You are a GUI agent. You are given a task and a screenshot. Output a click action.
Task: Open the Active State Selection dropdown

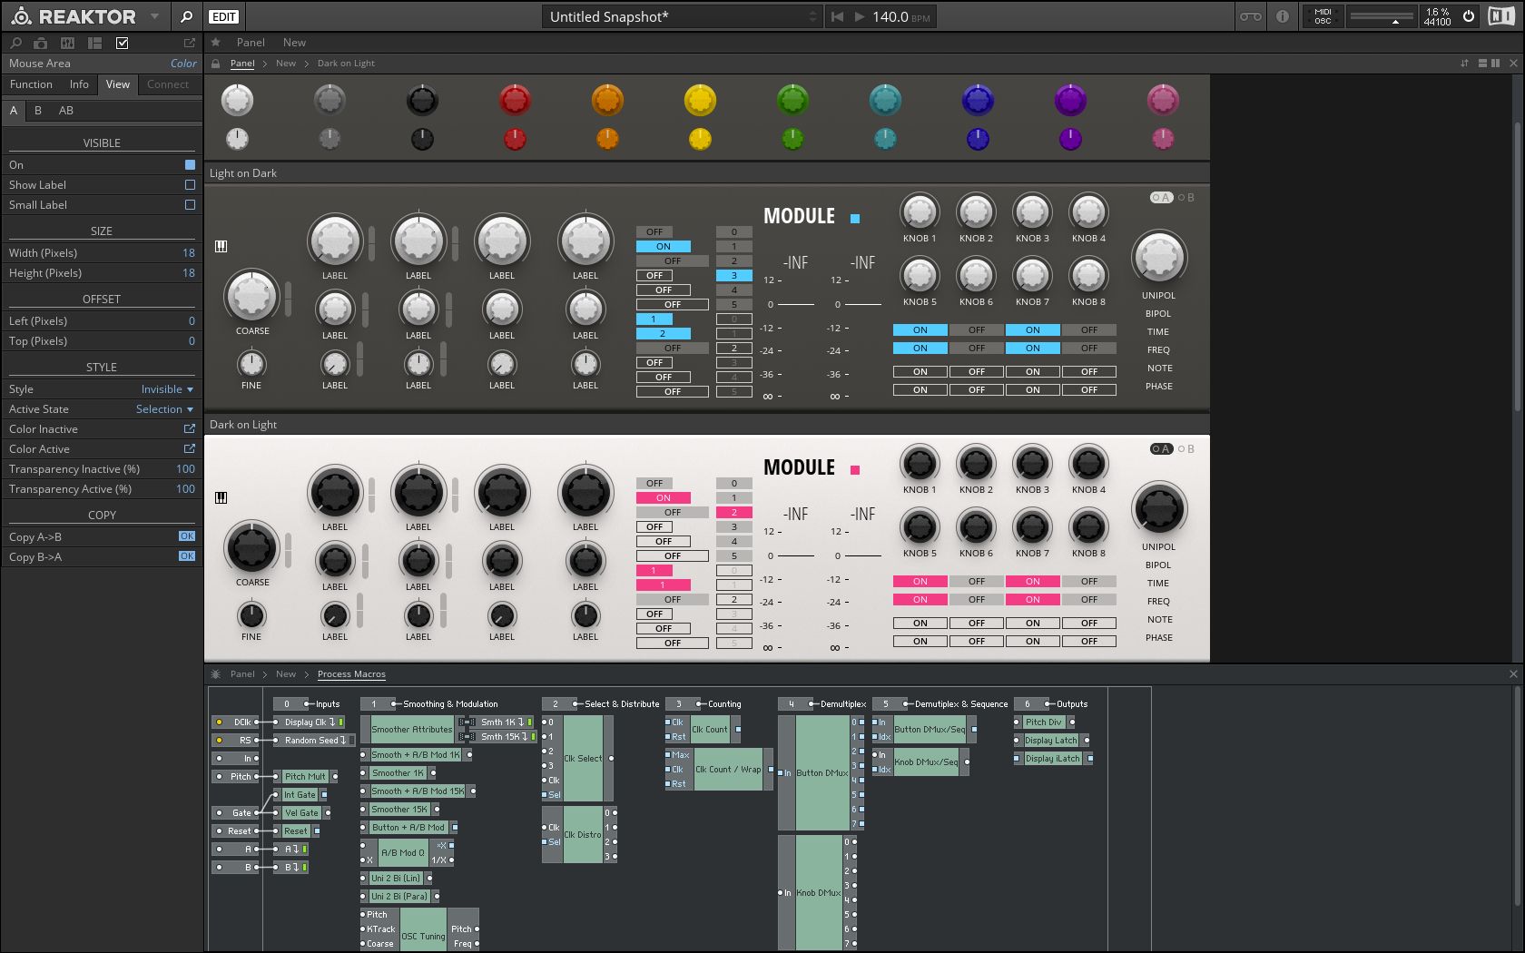tap(163, 408)
